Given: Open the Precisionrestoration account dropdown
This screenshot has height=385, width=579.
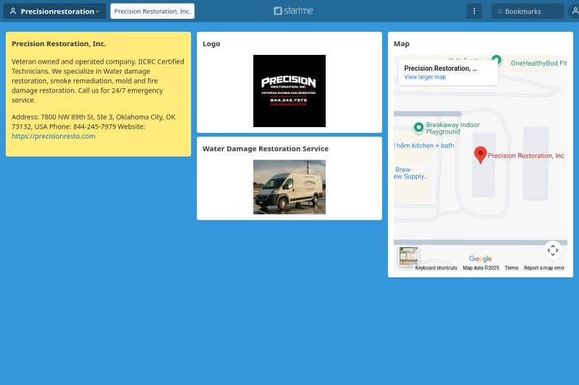Looking at the screenshot, I should [55, 12].
